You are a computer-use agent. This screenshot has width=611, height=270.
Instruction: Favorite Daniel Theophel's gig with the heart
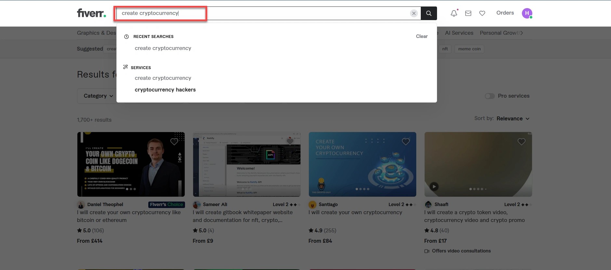(174, 141)
